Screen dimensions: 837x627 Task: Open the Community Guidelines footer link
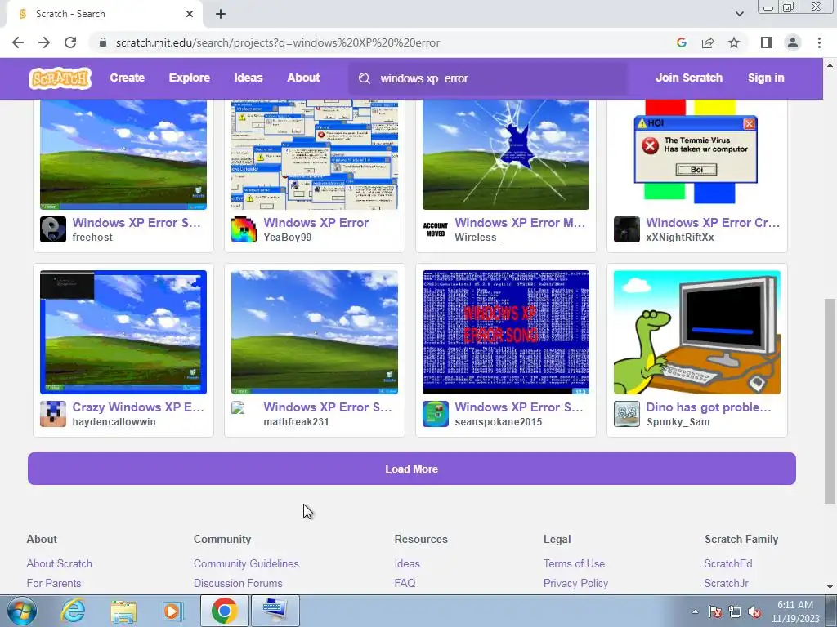coord(246,563)
